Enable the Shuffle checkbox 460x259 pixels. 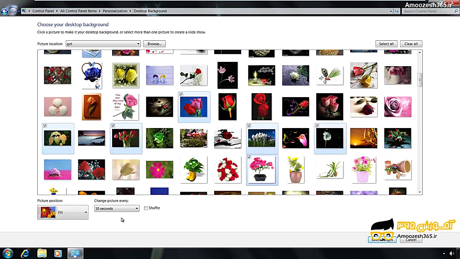coord(146,208)
